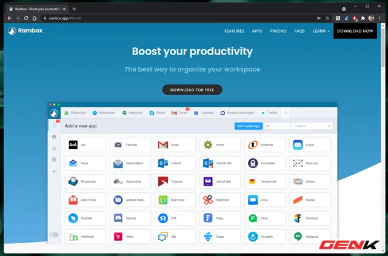Reload the page with the refresh icon

click(26, 18)
